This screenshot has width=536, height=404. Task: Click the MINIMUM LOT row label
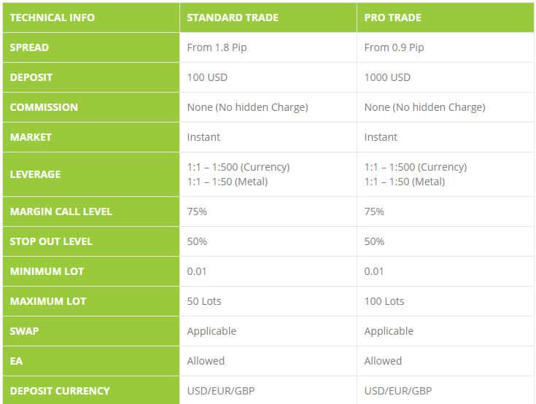(47, 271)
